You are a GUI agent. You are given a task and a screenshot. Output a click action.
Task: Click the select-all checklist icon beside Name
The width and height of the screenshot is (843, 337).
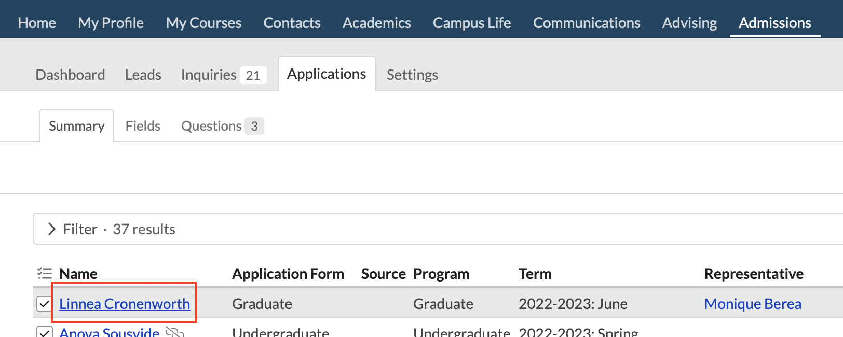click(45, 273)
